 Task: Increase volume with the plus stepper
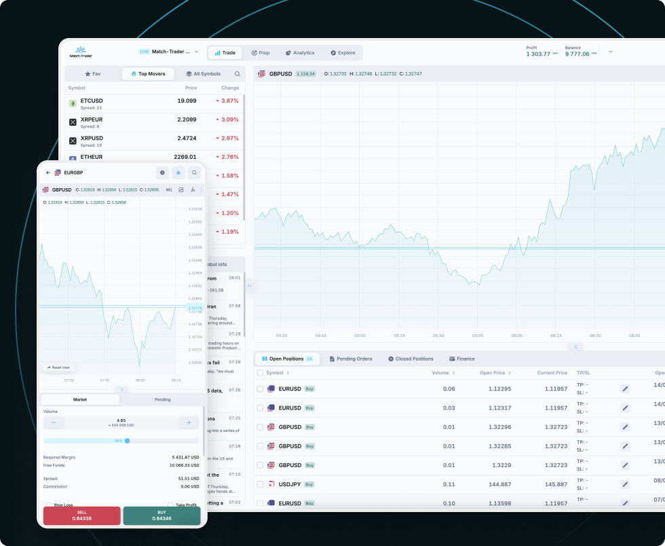[x=189, y=422]
